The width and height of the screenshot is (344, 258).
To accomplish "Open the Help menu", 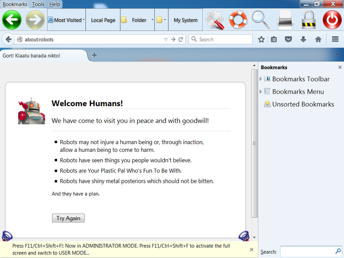I will tap(55, 4).
